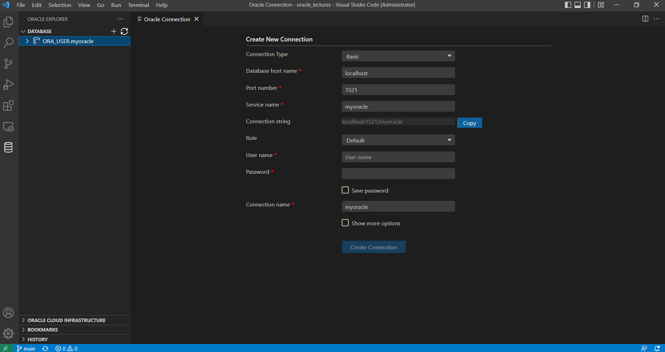Expand Oracle Cloud Infrastructure section
665x352 pixels.
tap(23, 320)
